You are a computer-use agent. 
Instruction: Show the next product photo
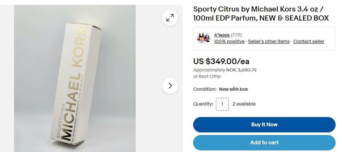[x=170, y=85]
